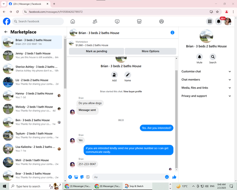
Task: Open the Facebook menu grid icon
Action: (x=210, y=21)
